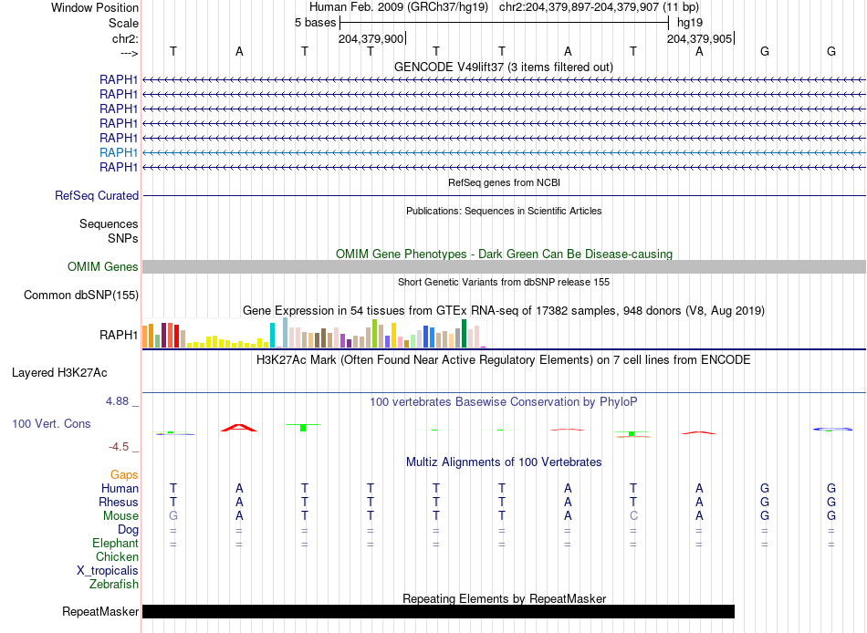The height and width of the screenshot is (633, 867).
Task: Click the Common dbSNP(155) label
Action: [81, 296]
